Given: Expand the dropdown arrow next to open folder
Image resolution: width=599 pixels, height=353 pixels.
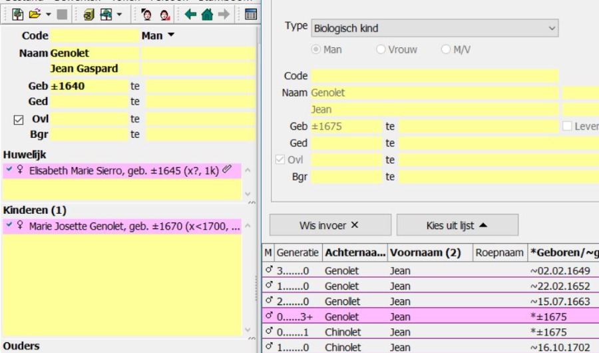Looking at the screenshot, I should pyautogui.click(x=49, y=14).
